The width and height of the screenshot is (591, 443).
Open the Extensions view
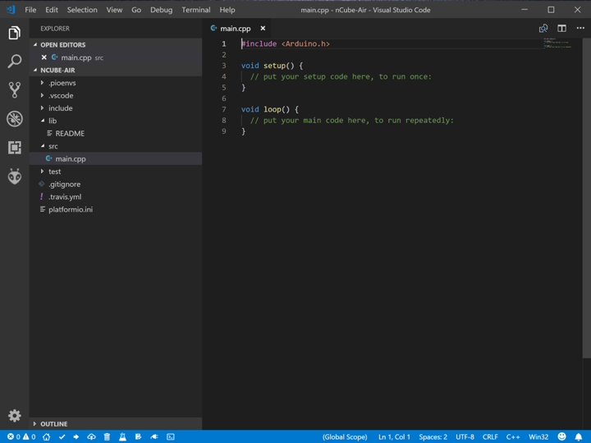click(14, 148)
